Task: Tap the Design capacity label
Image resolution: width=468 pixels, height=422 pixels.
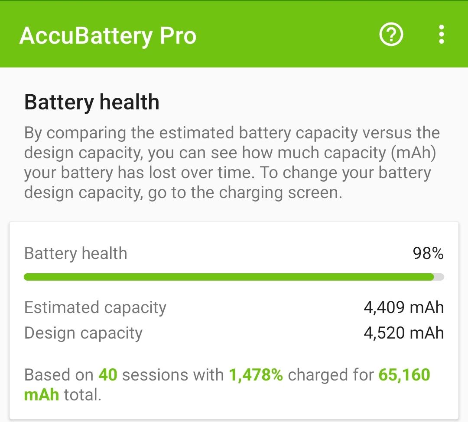Action: click(x=83, y=333)
